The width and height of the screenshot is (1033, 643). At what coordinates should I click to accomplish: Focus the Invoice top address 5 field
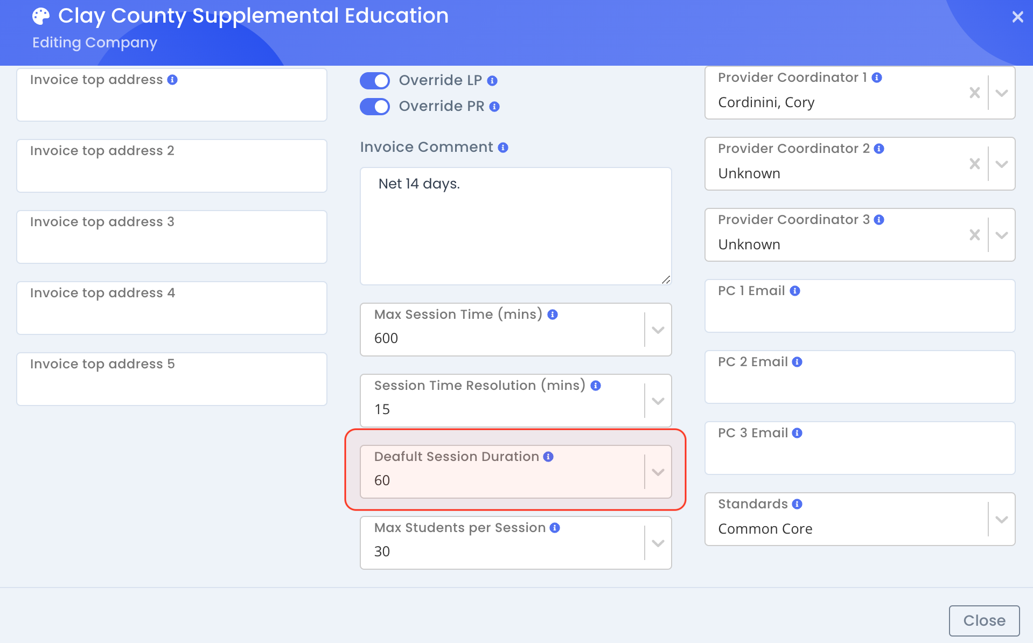pyautogui.click(x=172, y=379)
